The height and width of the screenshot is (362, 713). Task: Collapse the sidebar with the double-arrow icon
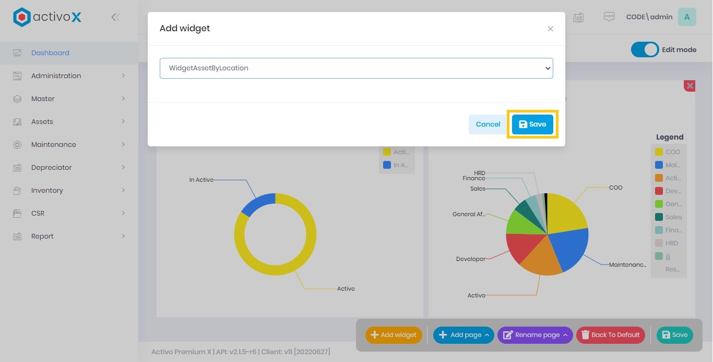(x=115, y=17)
